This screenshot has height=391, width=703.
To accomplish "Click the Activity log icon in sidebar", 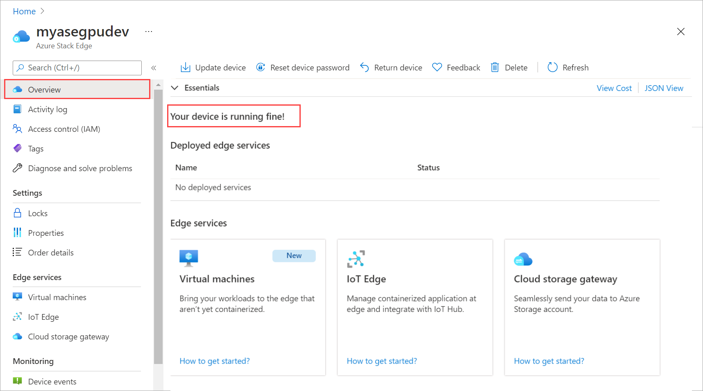I will pos(17,109).
